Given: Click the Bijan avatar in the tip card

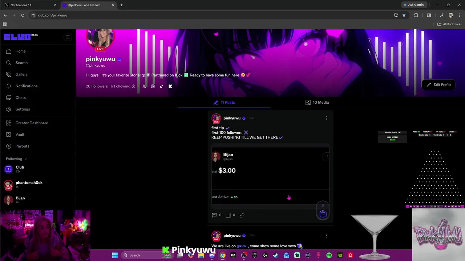Looking at the screenshot, I should tap(216, 157).
